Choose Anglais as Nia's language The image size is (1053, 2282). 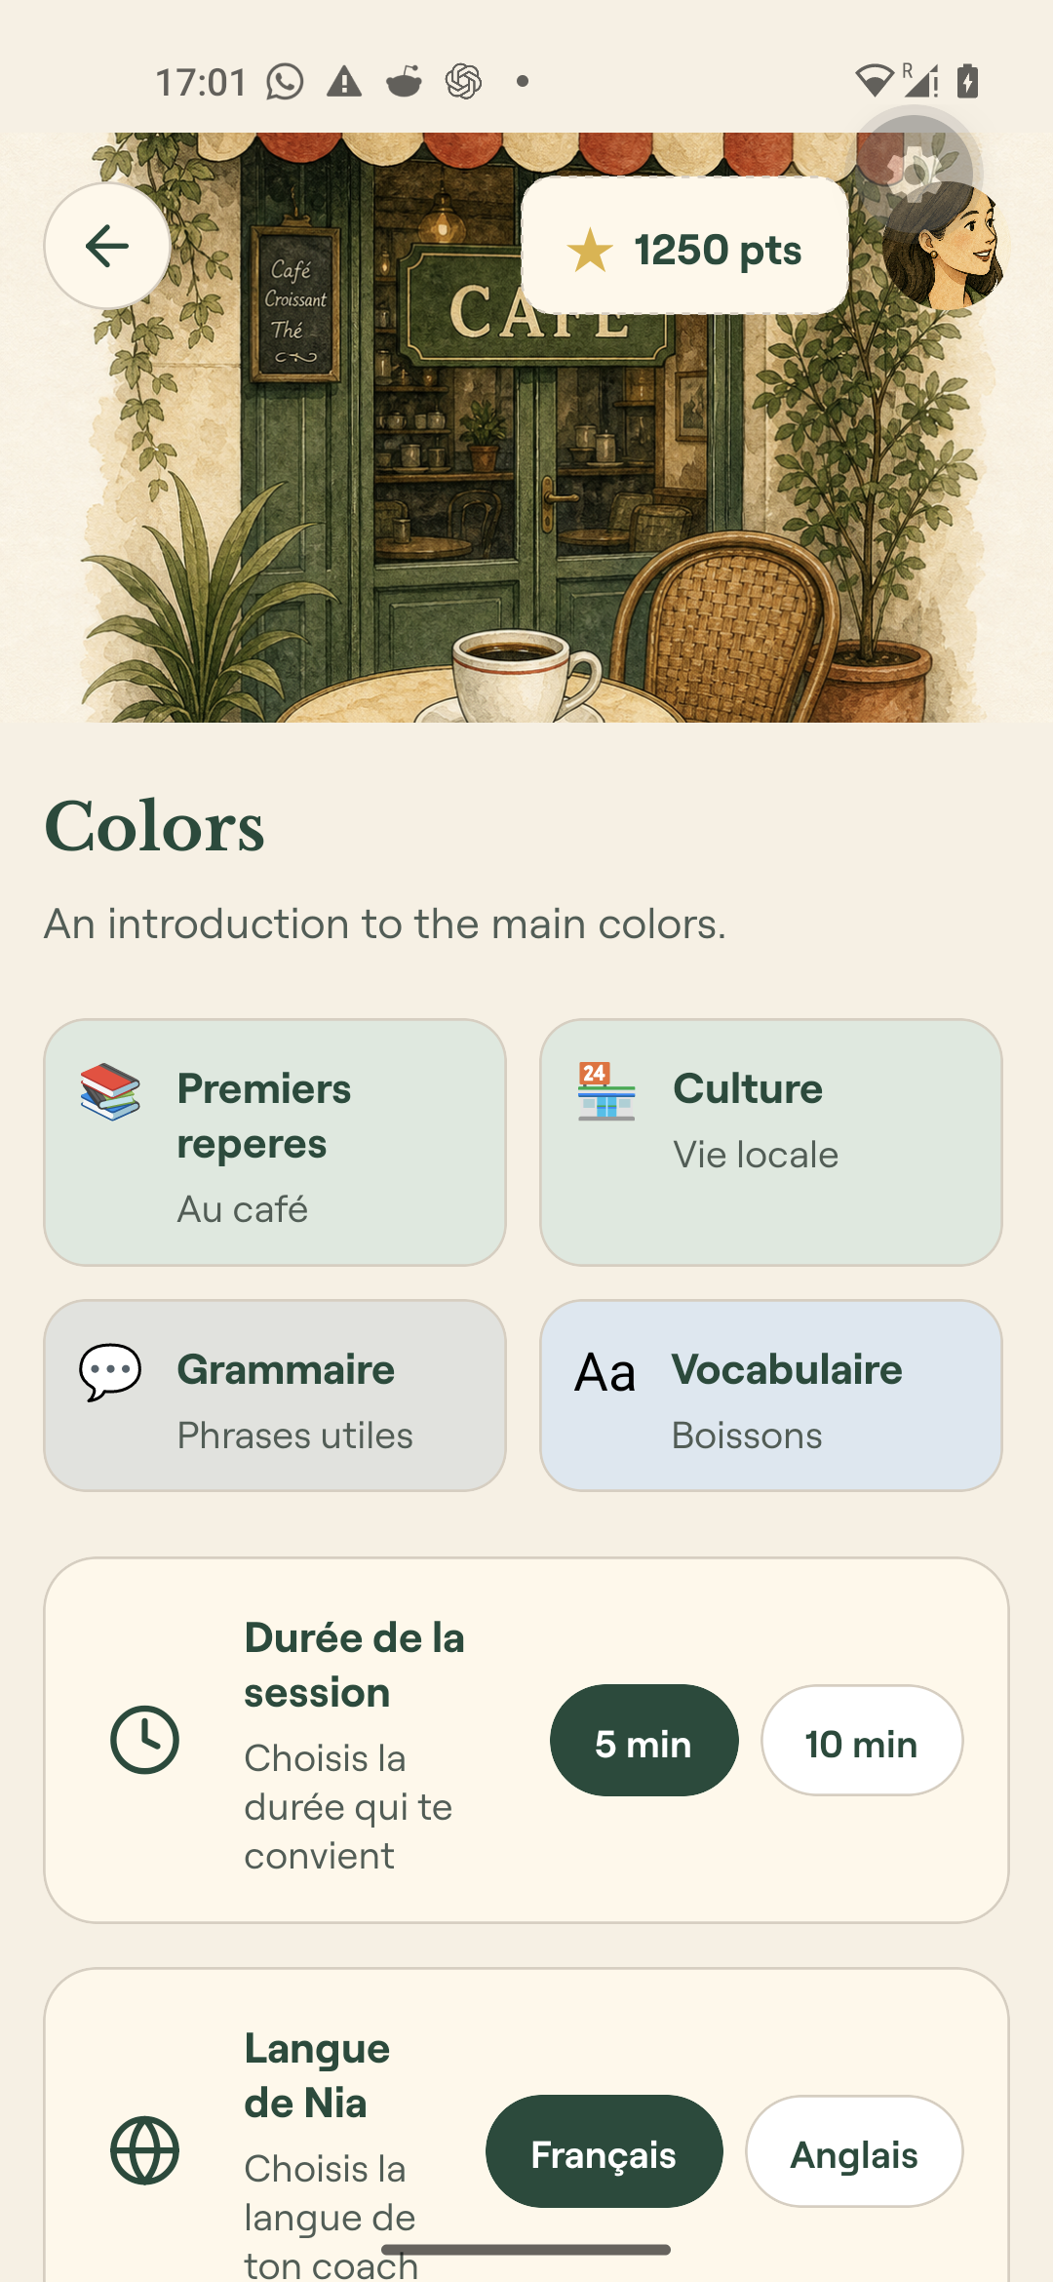pos(854,2151)
